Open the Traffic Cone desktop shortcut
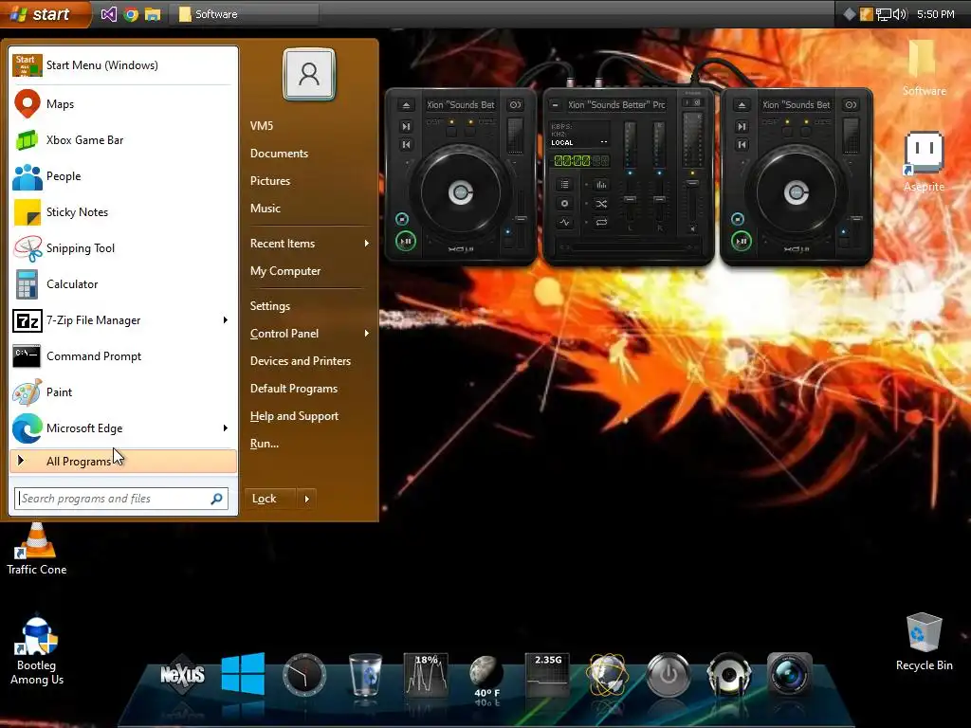The image size is (971, 728). tap(37, 549)
